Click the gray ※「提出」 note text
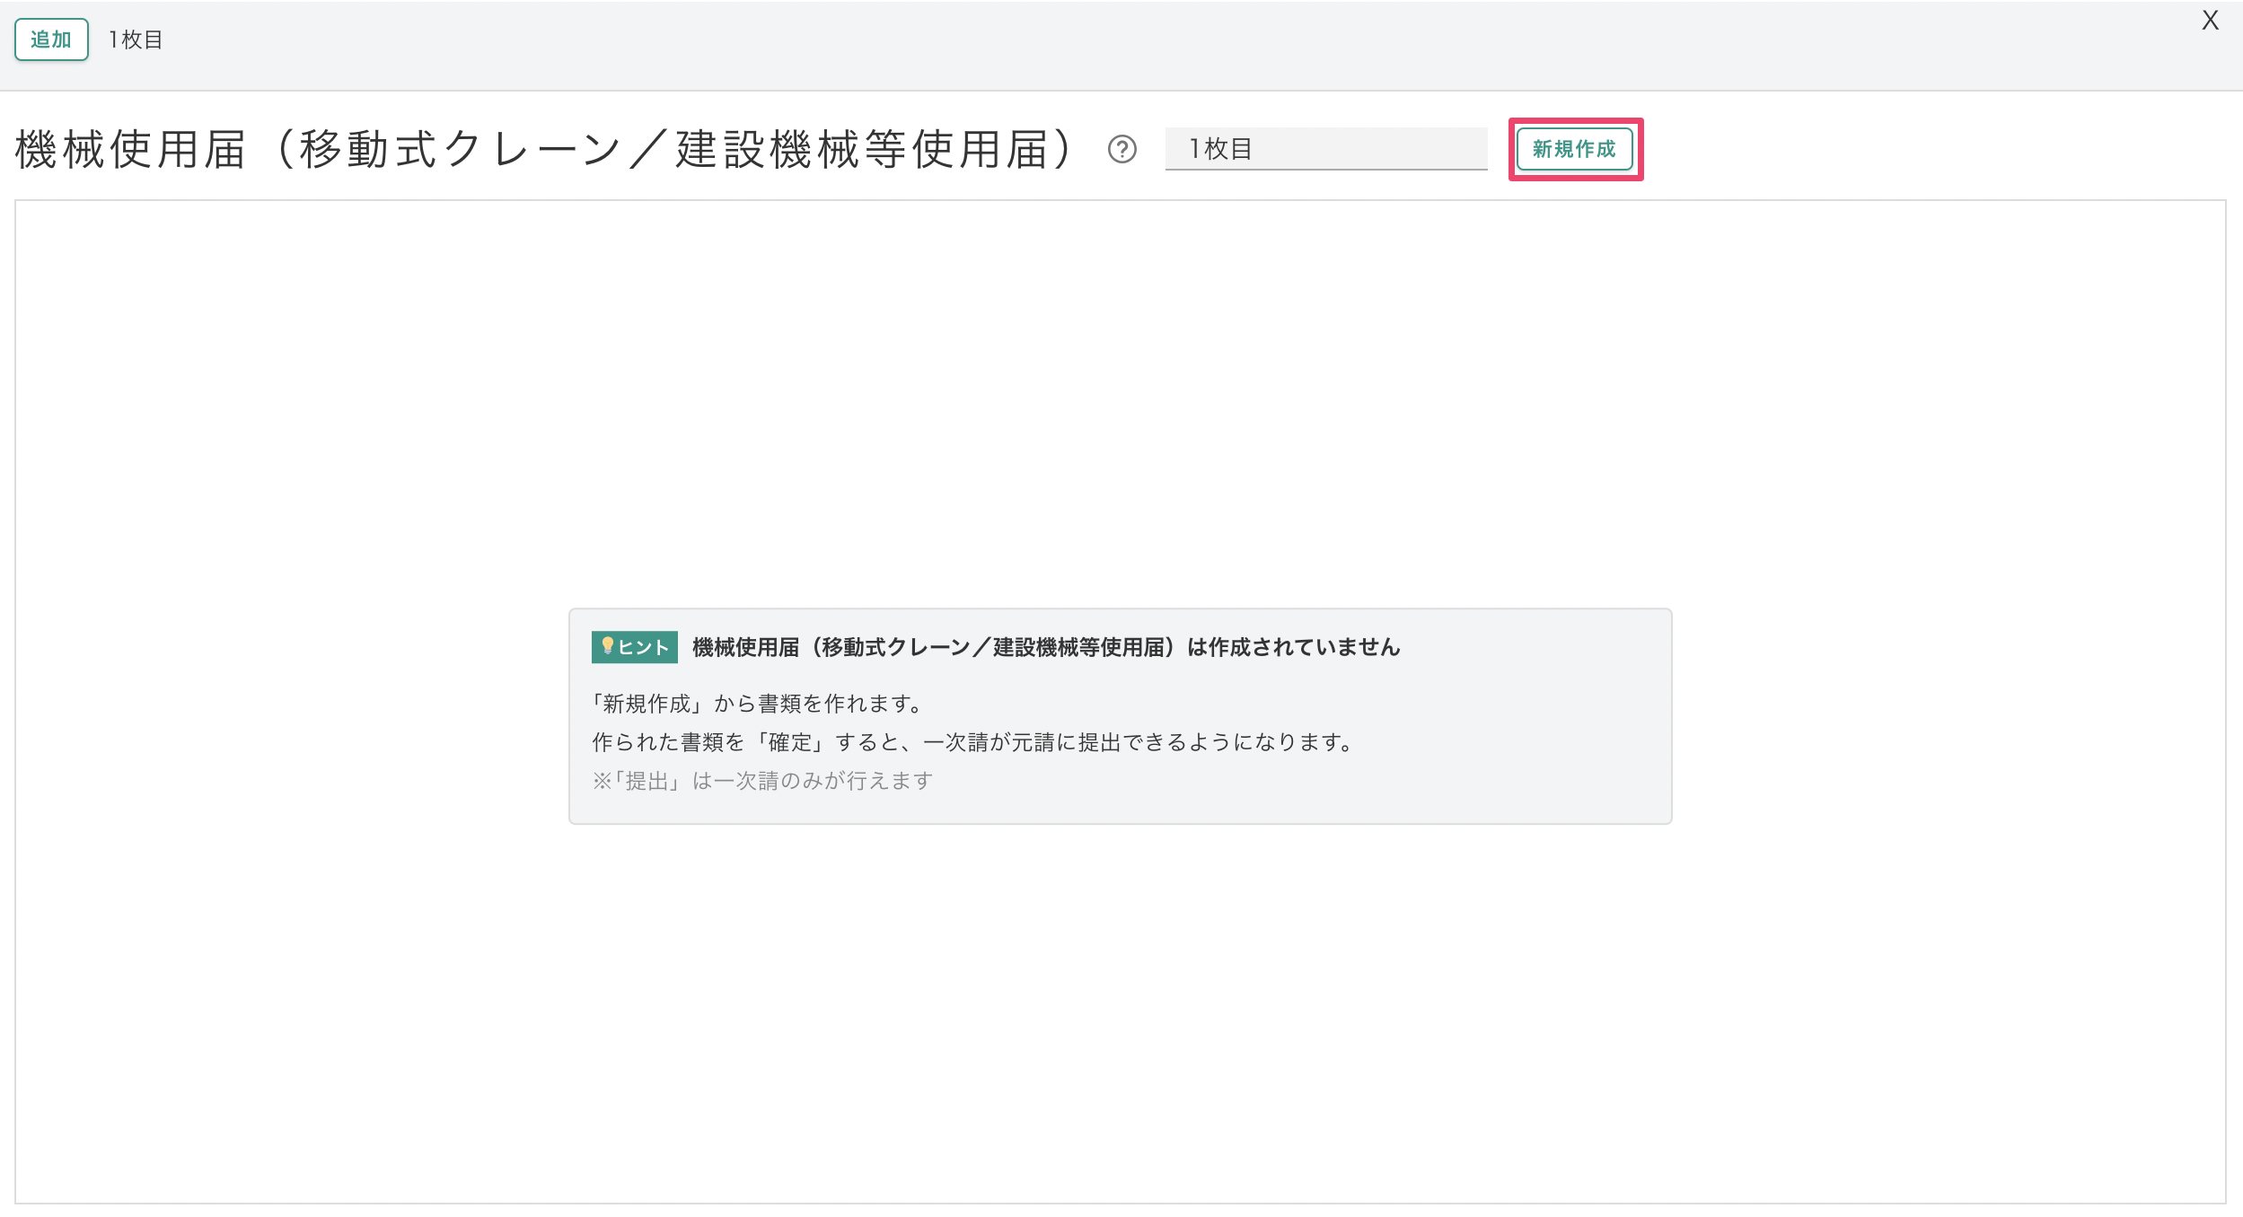Viewport: 2243px width, 1217px height. coord(762,781)
